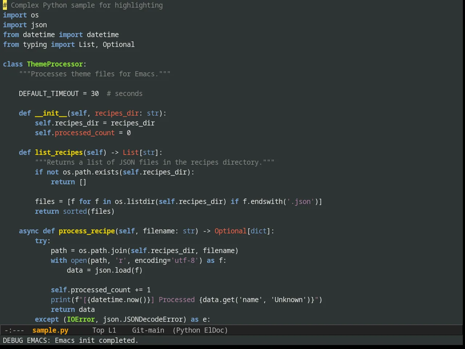This screenshot has width=465, height=349.
Task: Click L1 line number in mode line
Action: click(112, 330)
